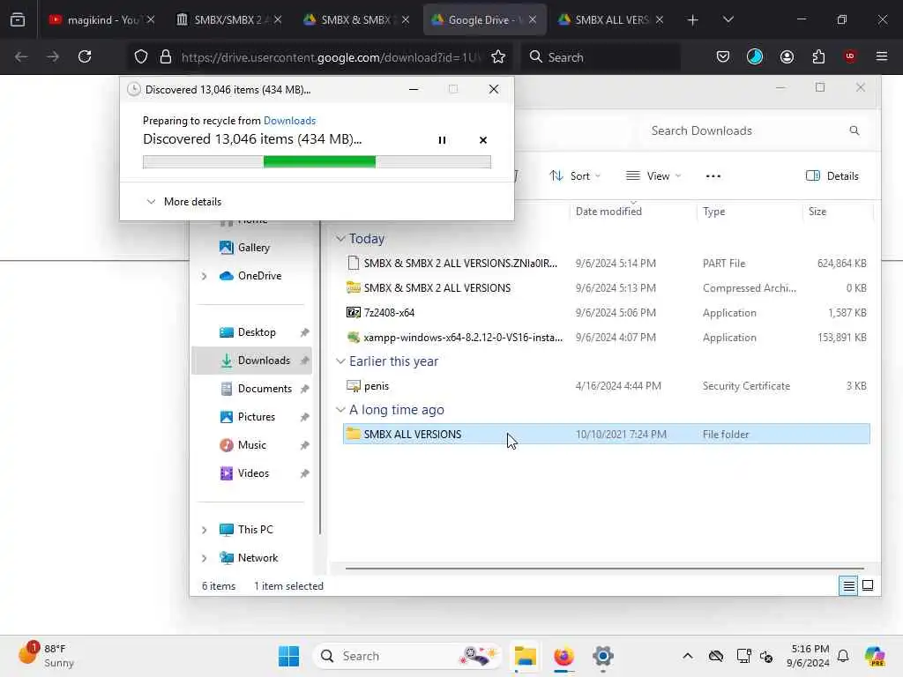This screenshot has height=677, width=903.
Task: Open the Pocket save icon
Action: pos(723,56)
